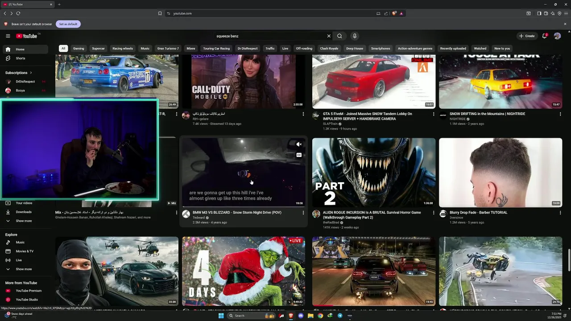Screen dimensions: 571x321
Task: Open Telegram from the taskbar
Action: 340,316
